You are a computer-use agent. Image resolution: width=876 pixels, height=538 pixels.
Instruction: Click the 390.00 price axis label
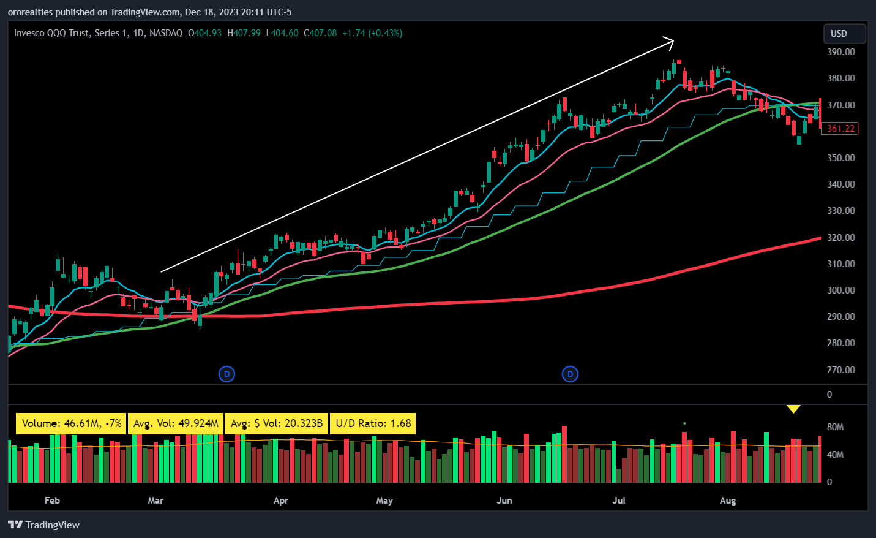pyautogui.click(x=840, y=52)
